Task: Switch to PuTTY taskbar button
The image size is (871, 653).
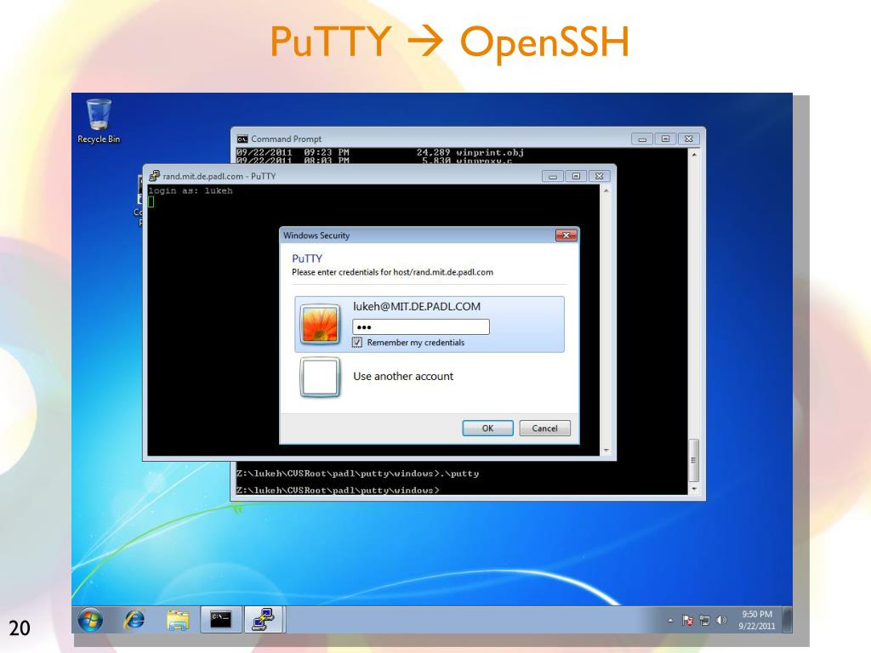Action: point(264,620)
